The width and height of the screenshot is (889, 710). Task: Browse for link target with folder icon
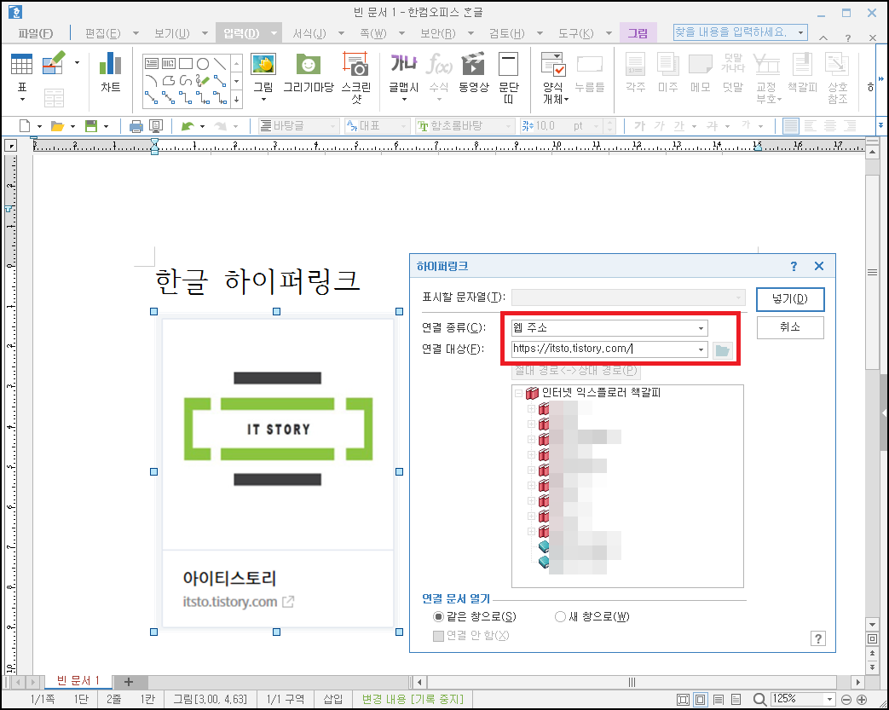(722, 350)
